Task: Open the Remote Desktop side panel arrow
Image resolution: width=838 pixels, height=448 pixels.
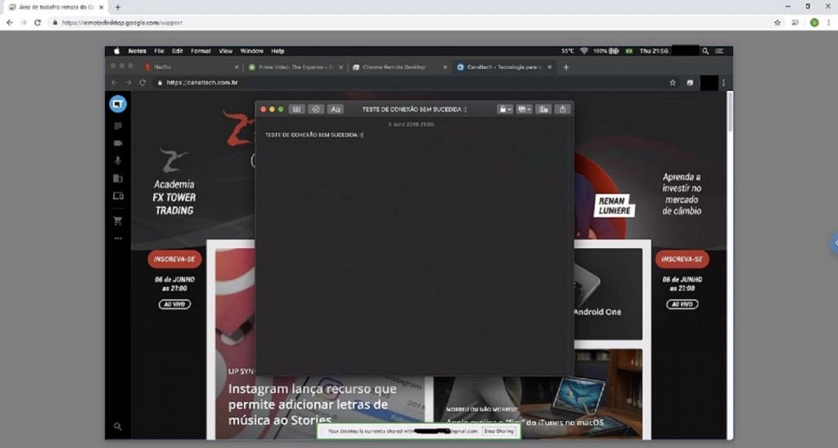Action: point(834,243)
